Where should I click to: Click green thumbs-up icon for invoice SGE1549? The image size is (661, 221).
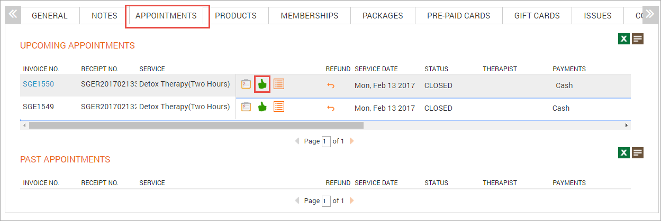point(262,107)
